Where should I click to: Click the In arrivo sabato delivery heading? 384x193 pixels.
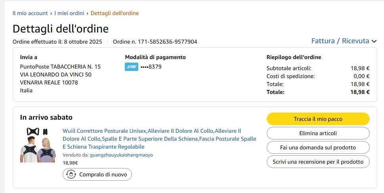click(x=46, y=117)
